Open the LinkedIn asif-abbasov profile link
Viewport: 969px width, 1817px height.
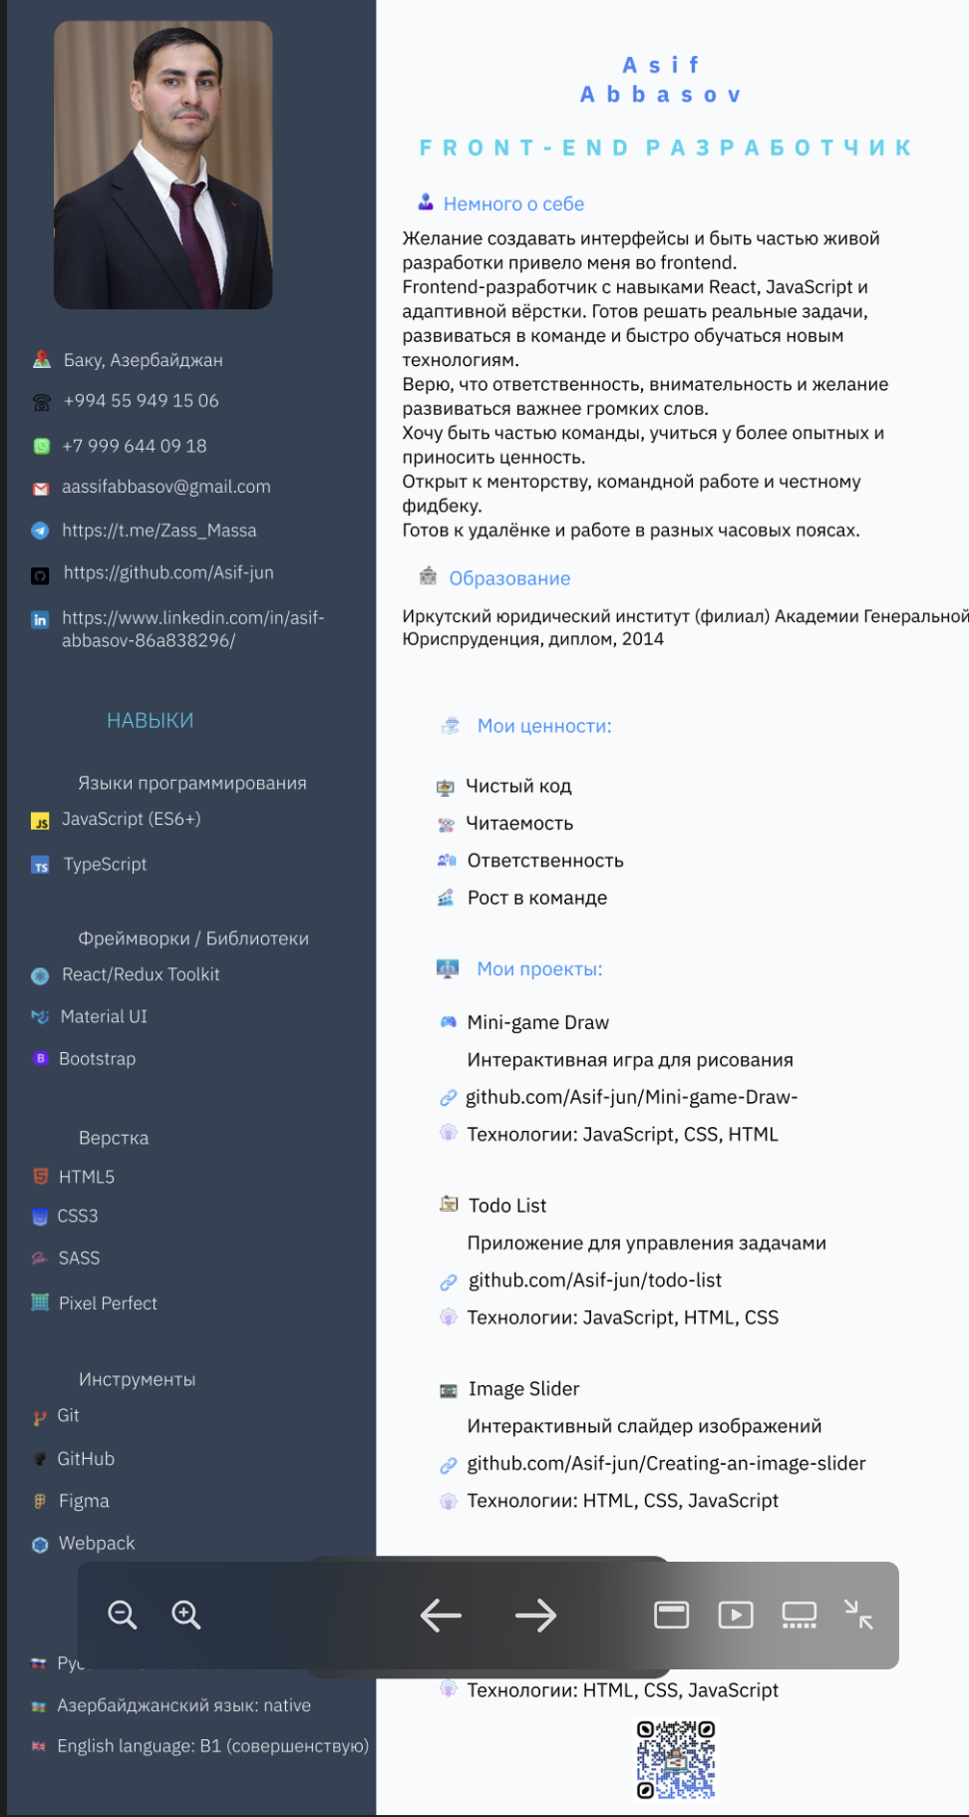click(193, 629)
